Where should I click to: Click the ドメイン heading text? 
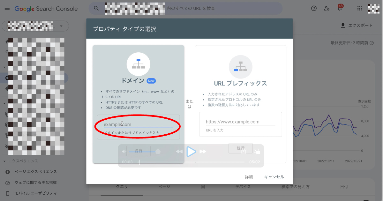(133, 81)
